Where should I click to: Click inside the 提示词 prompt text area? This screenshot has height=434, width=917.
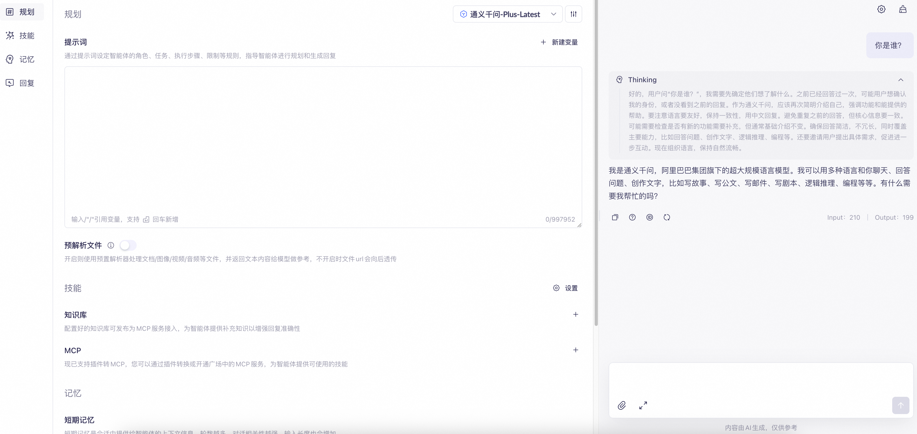click(323, 139)
